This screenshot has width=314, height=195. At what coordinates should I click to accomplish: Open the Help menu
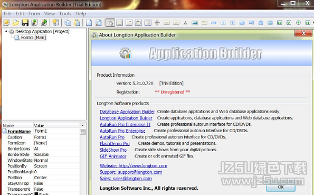81,14
